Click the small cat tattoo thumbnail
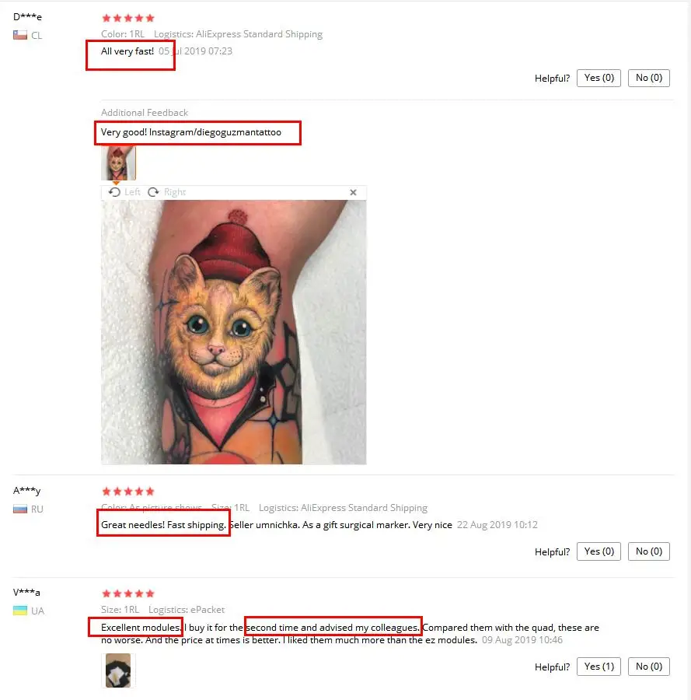Viewport: 691px width, 700px height. (118, 163)
